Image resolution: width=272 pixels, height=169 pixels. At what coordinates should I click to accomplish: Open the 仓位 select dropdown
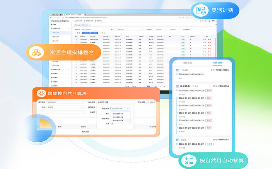tap(65, 107)
